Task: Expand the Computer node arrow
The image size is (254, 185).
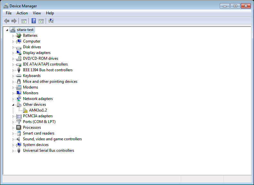Action: 13,42
